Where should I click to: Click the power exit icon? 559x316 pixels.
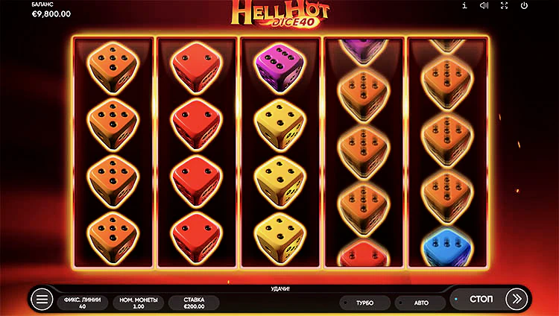(x=524, y=5)
